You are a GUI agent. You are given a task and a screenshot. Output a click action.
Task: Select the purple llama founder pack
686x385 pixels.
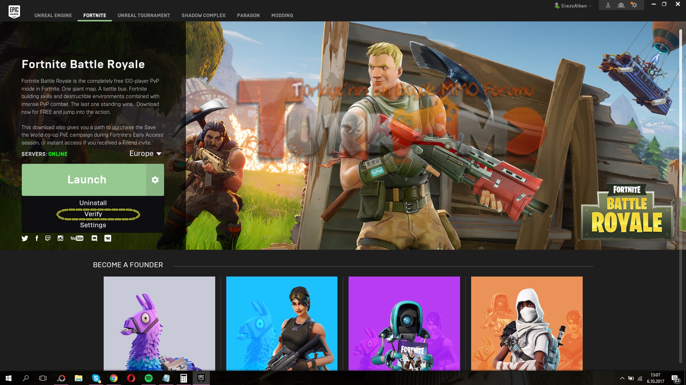pos(159,324)
